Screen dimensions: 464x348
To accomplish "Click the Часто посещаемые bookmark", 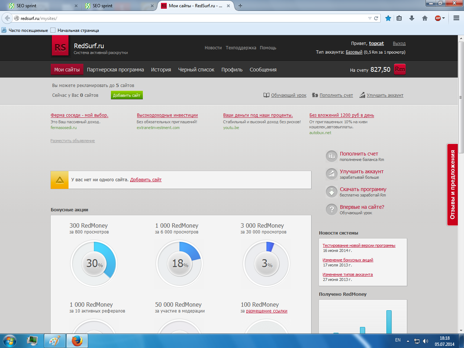I will coord(25,30).
